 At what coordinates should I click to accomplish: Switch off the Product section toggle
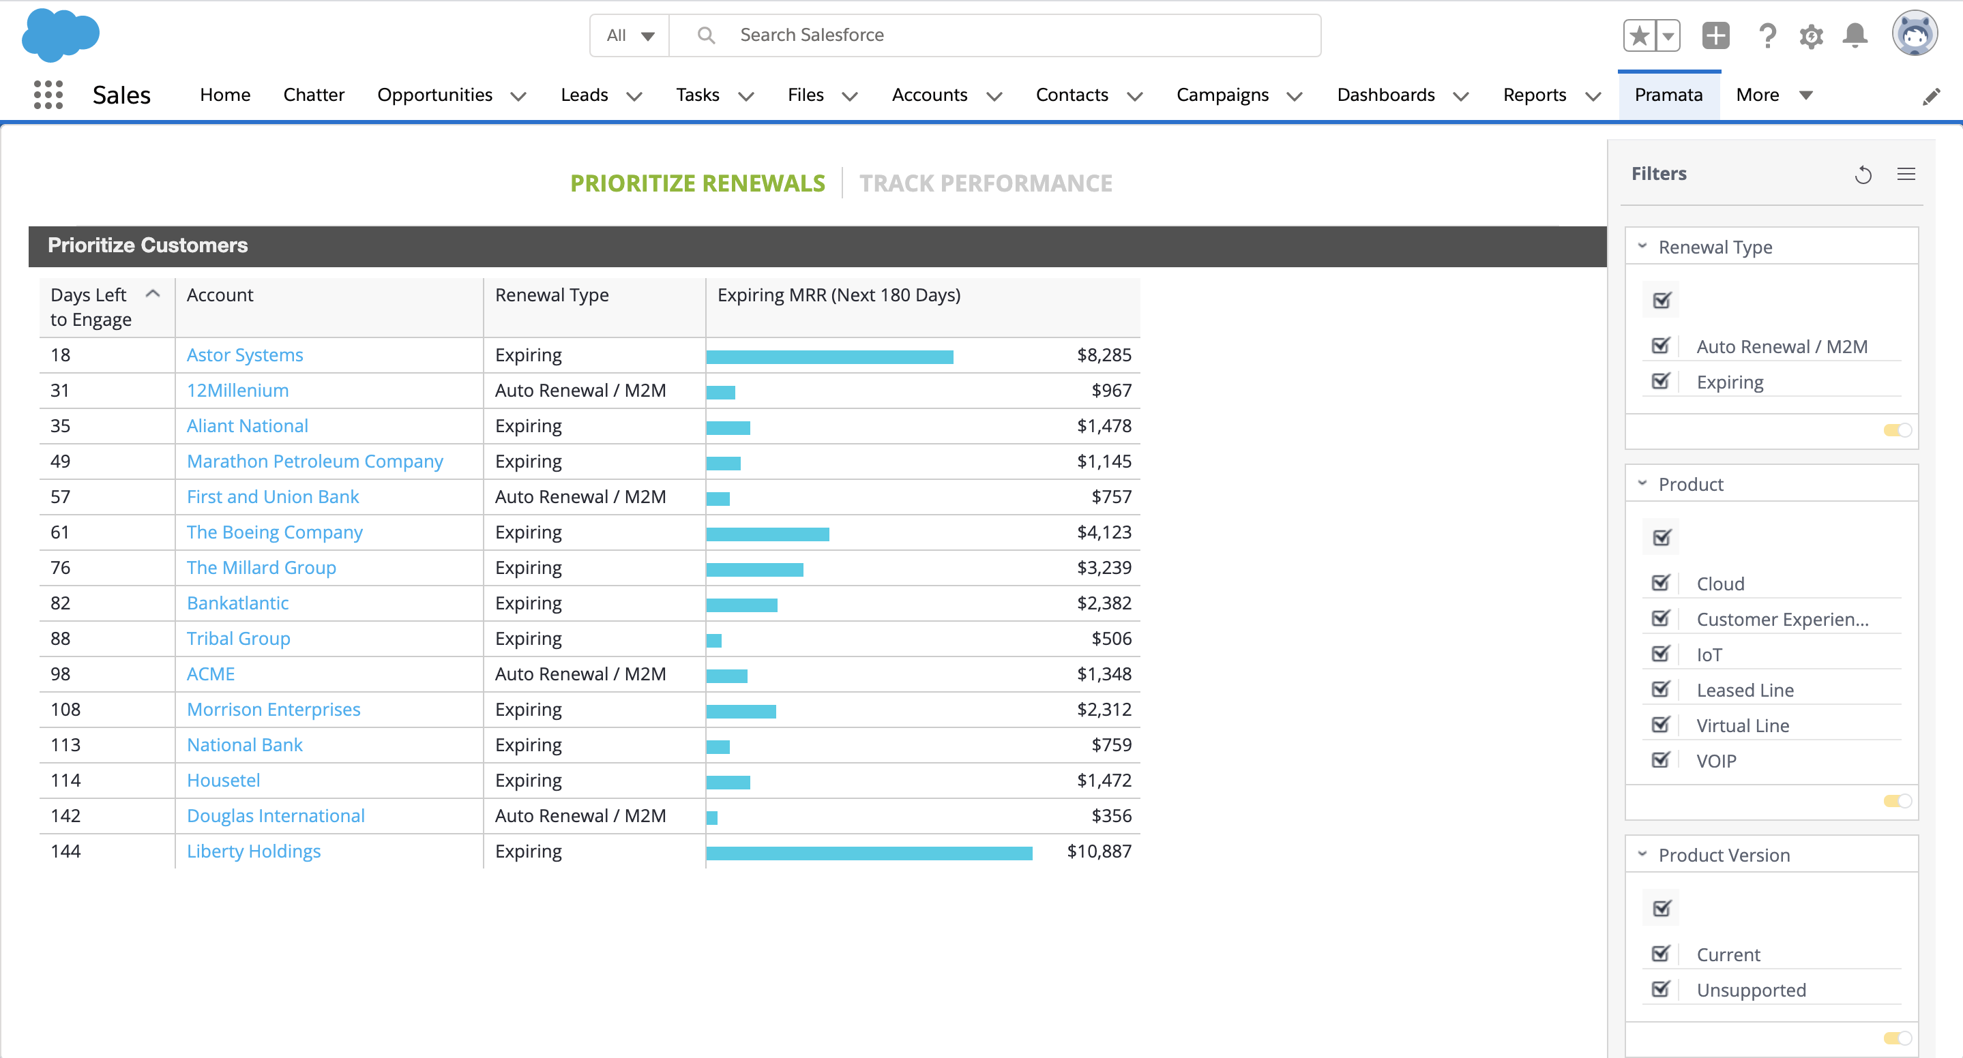click(x=1898, y=800)
